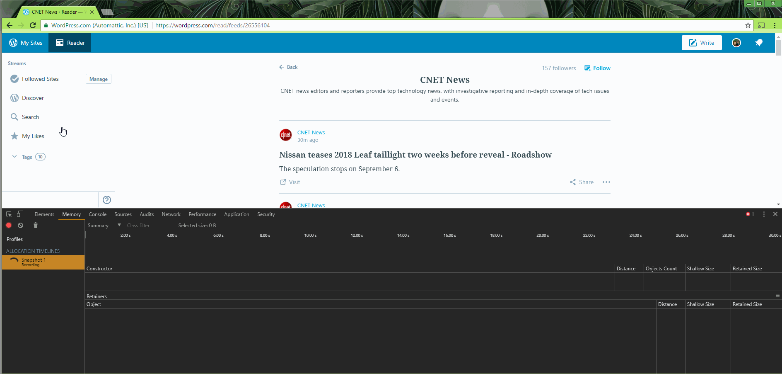The image size is (782, 374).
Task: Visit the Nissan Leaf article site
Action: click(x=290, y=182)
